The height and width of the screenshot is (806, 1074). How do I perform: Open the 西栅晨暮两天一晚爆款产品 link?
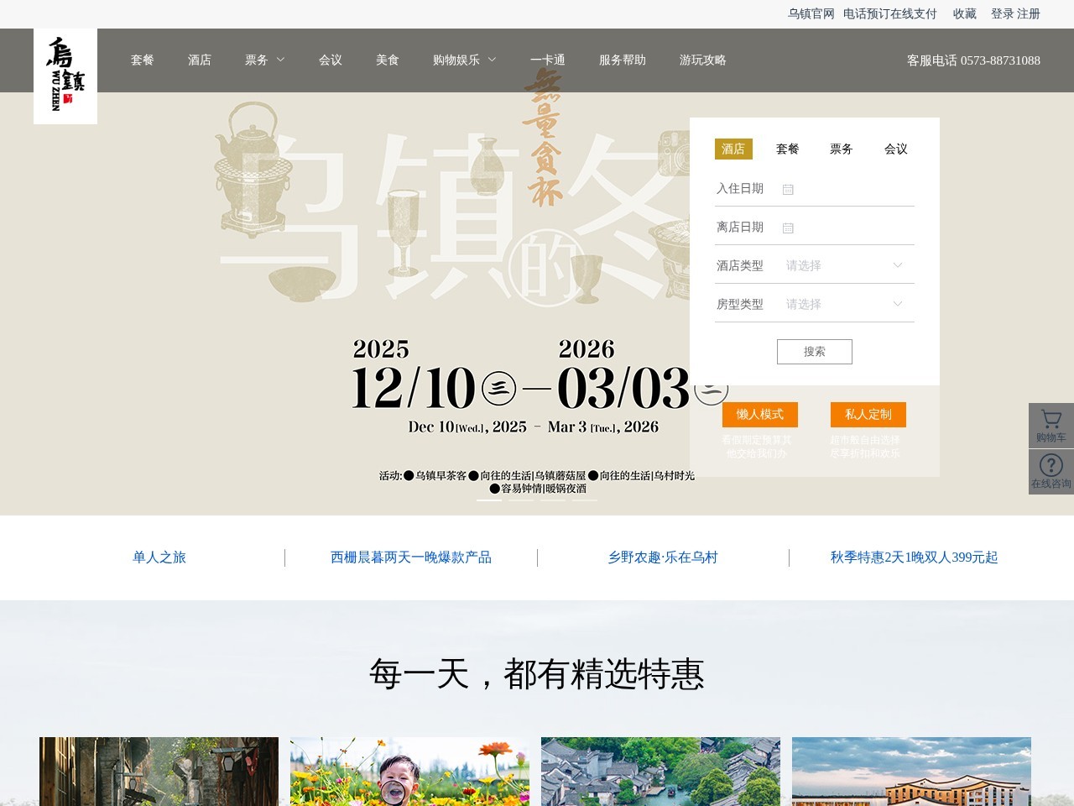tap(411, 557)
